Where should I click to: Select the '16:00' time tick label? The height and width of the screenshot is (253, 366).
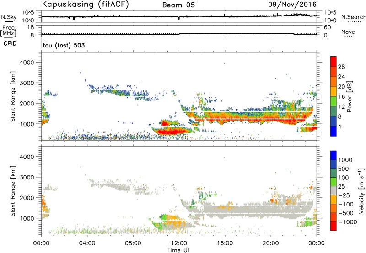coord(225,243)
